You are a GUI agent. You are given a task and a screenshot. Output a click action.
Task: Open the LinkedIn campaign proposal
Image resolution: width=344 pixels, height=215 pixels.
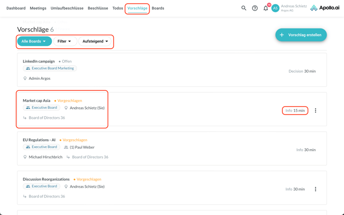pyautogui.click(x=38, y=61)
